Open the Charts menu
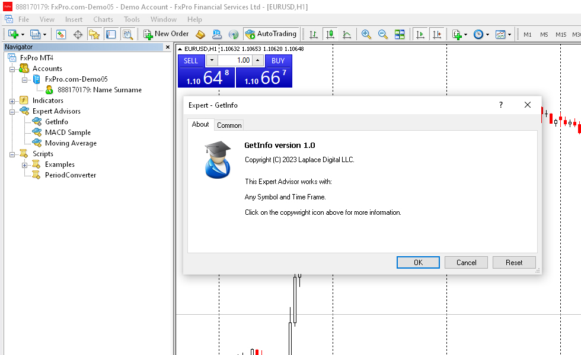The image size is (581, 355). (x=103, y=20)
